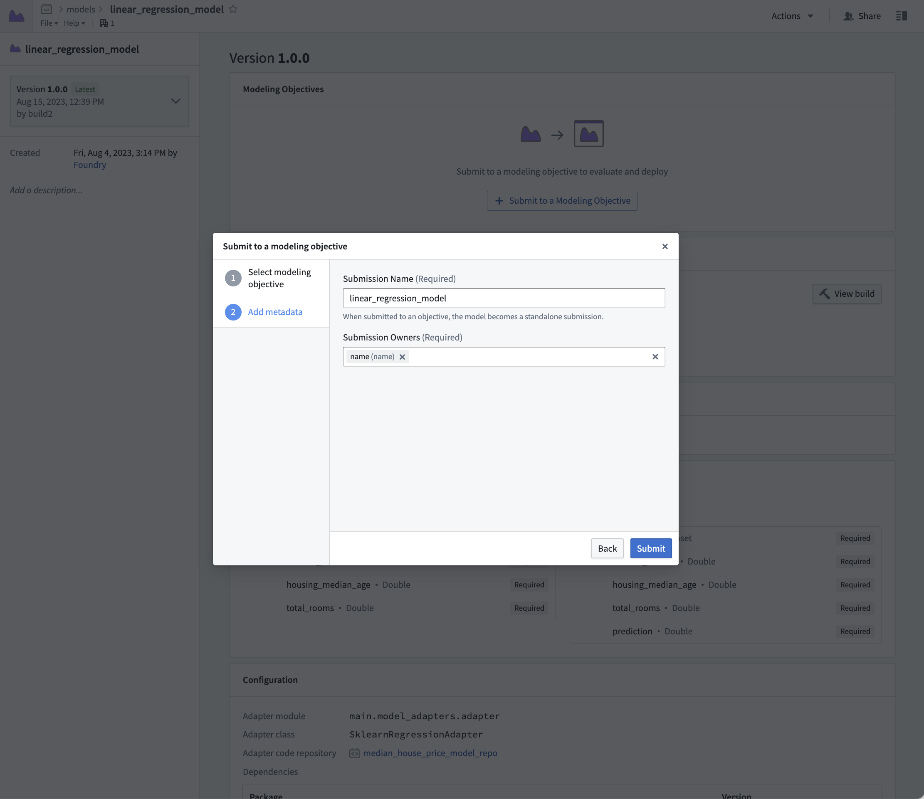Screen dimensions: 924x799
Task: Close the submit to modeling objective dialog
Action: point(665,246)
